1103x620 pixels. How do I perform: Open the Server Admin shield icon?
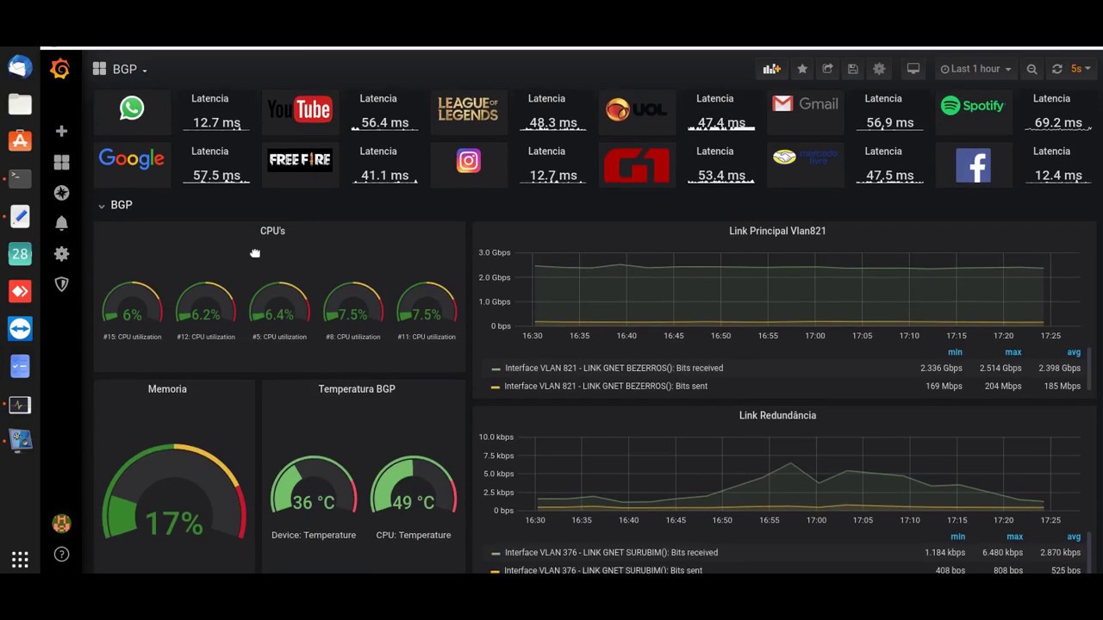click(x=61, y=284)
